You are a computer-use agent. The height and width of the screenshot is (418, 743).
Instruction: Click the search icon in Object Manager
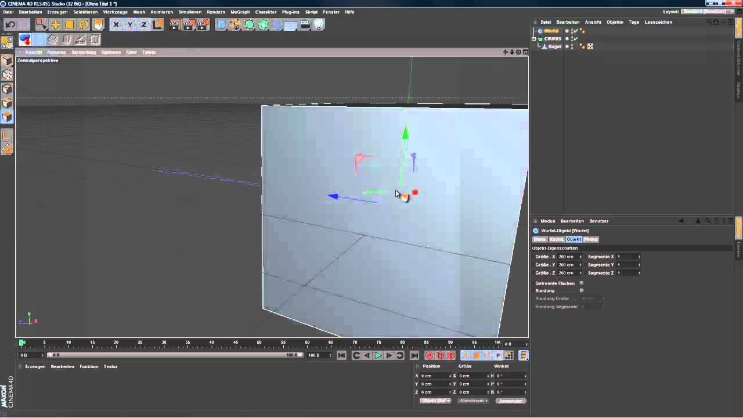coord(709,22)
